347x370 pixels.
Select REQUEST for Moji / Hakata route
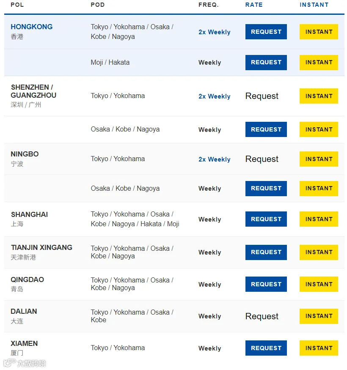tap(266, 62)
